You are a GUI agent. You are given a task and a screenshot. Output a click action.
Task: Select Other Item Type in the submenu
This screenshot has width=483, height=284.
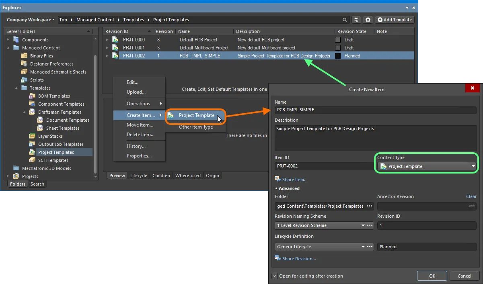(x=196, y=127)
